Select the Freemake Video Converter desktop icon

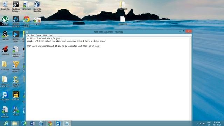[16, 66]
